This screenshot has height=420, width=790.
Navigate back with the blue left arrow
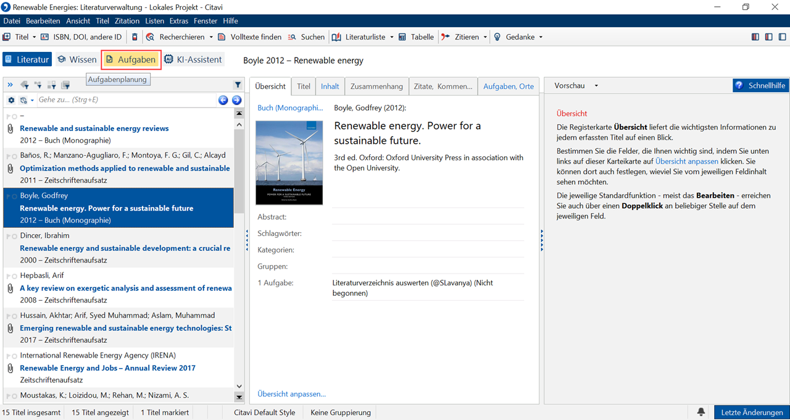point(223,100)
